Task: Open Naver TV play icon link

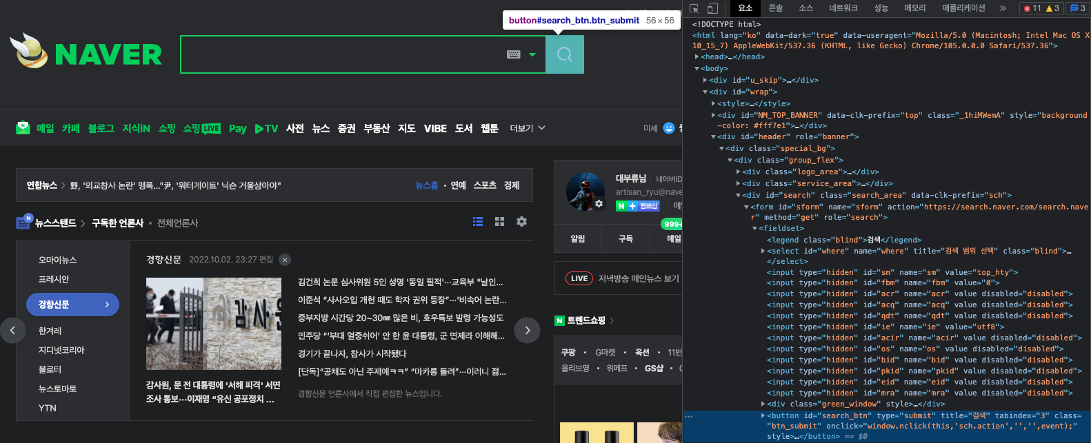Action: pyautogui.click(x=266, y=128)
